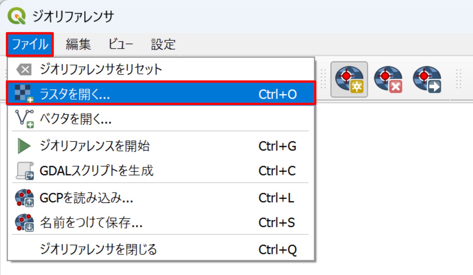Select GCPを読み込み… entry
The width and height of the screenshot is (473, 275).
tap(161, 198)
